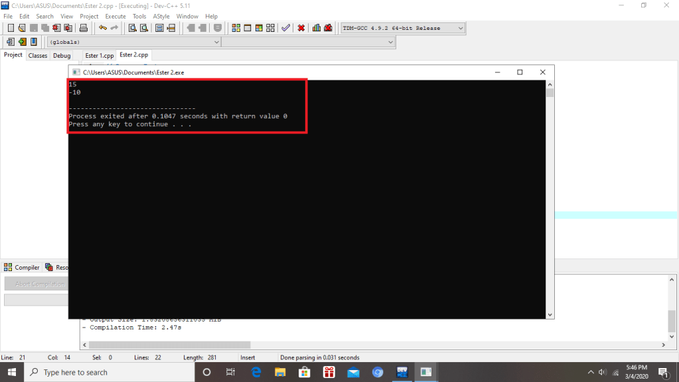Switch to the Ester 1.cpp tab
Screen dimensions: 679x382
(x=100, y=55)
